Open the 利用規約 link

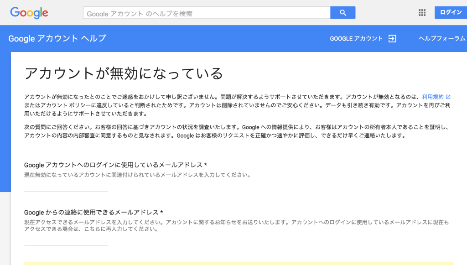click(433, 97)
